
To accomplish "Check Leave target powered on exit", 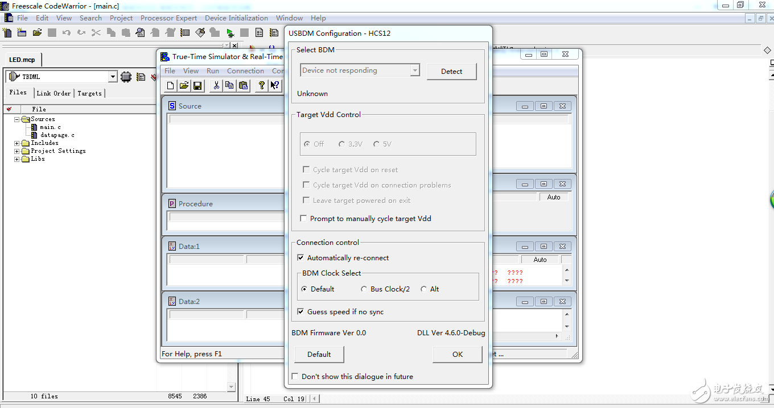I will (306, 200).
